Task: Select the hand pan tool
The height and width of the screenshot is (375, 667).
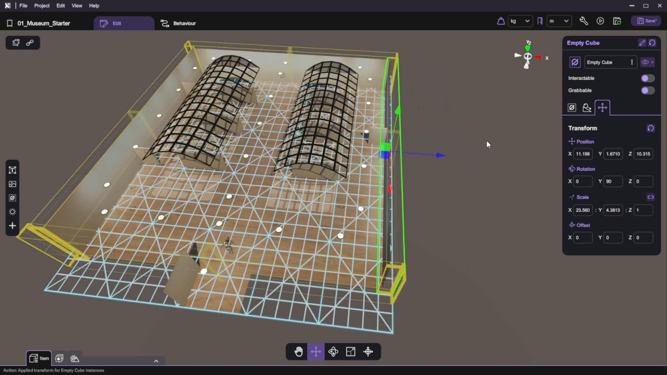Action: pyautogui.click(x=298, y=352)
